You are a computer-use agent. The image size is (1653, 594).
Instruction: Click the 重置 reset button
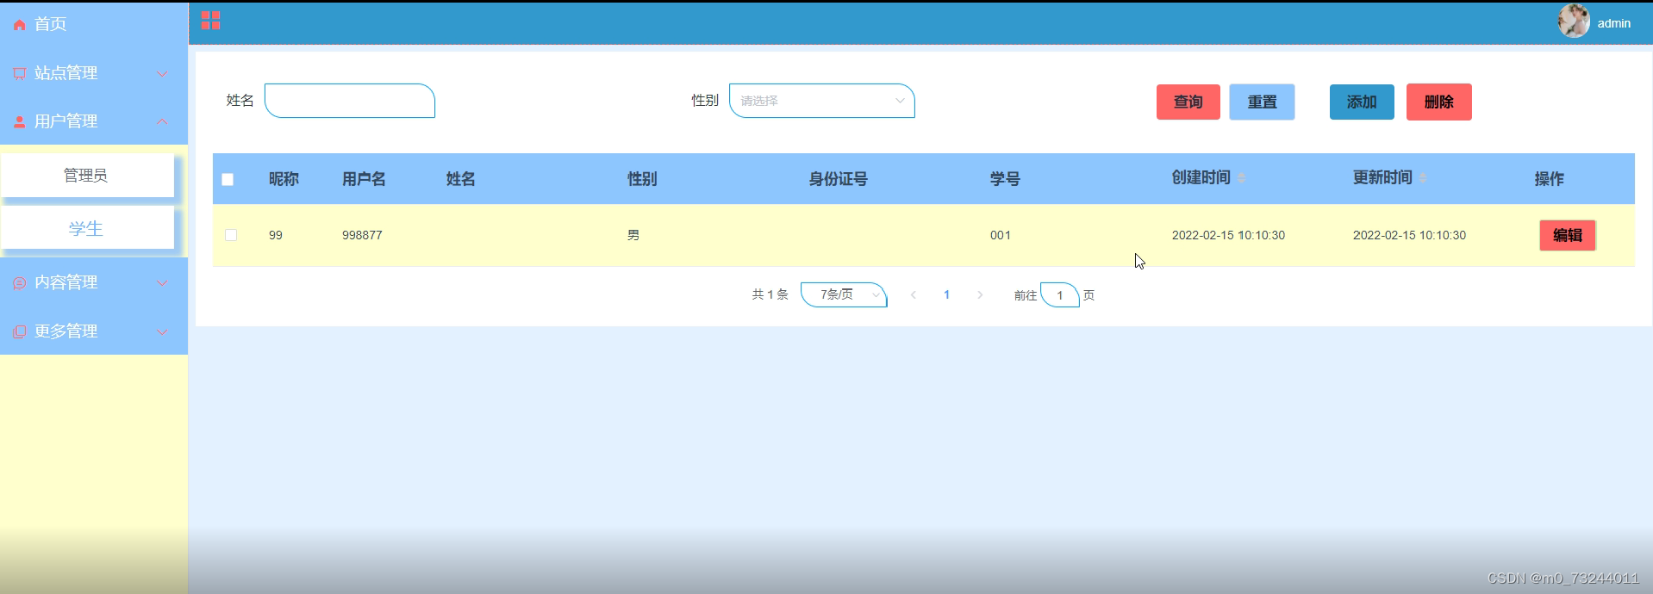pyautogui.click(x=1262, y=102)
